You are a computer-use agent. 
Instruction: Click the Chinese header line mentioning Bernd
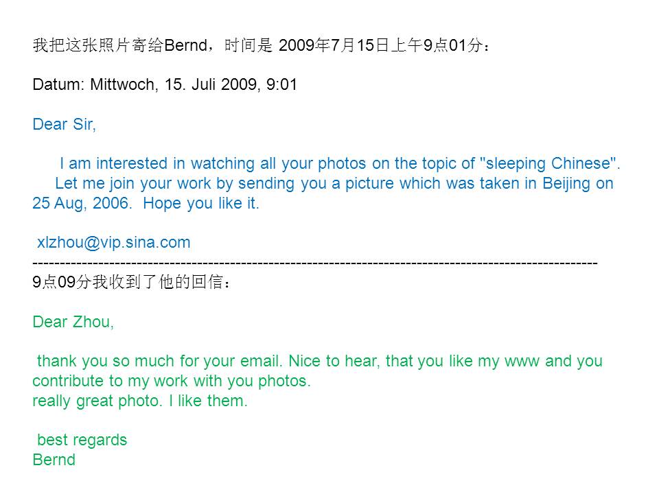click(x=262, y=45)
